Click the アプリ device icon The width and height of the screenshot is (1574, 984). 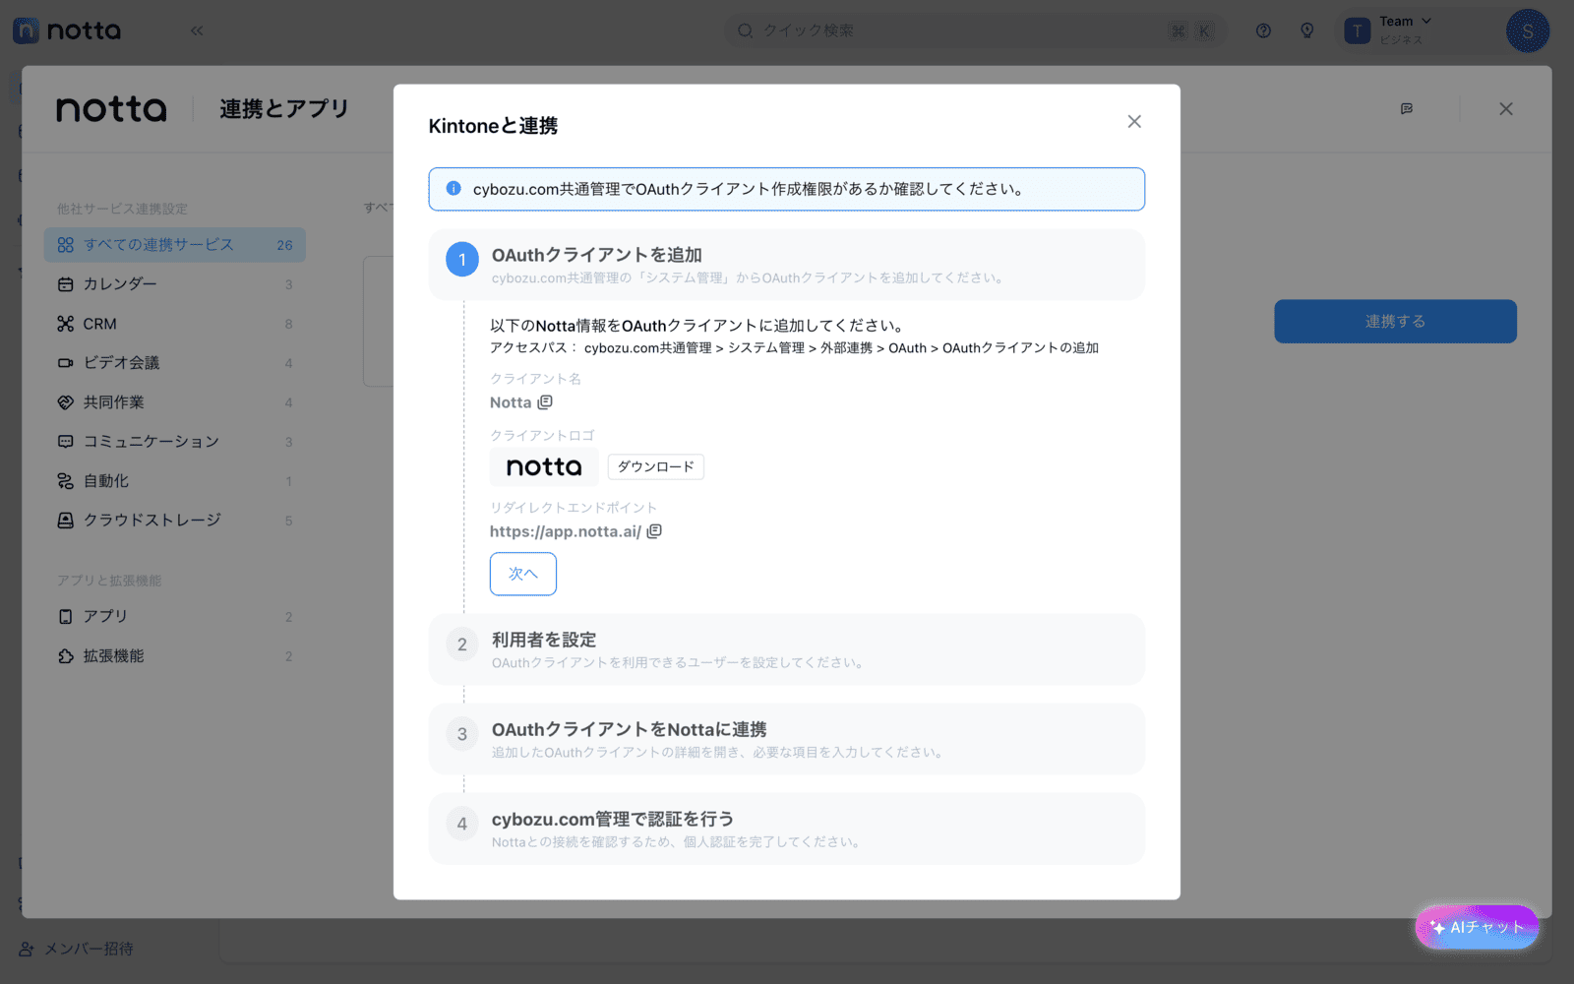pos(65,617)
